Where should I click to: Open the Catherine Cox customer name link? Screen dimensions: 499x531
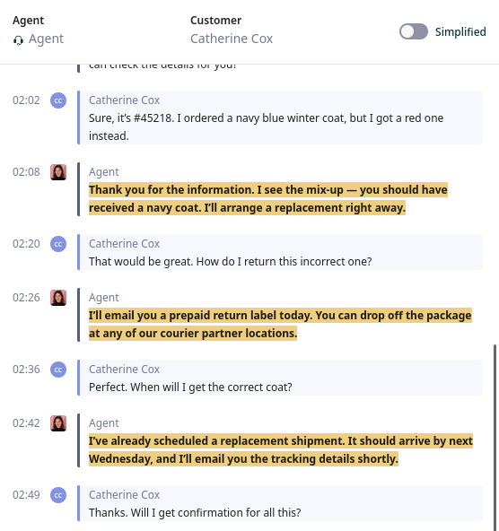coord(232,39)
